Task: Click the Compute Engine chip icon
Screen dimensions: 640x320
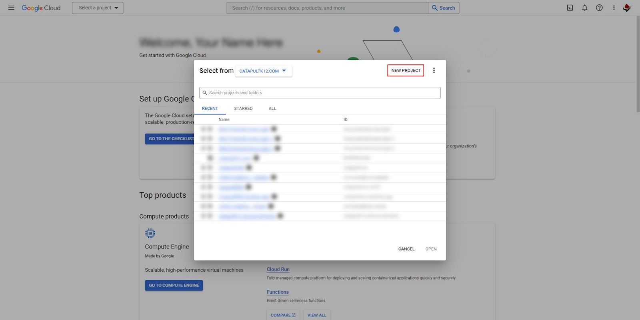Action: [150, 233]
